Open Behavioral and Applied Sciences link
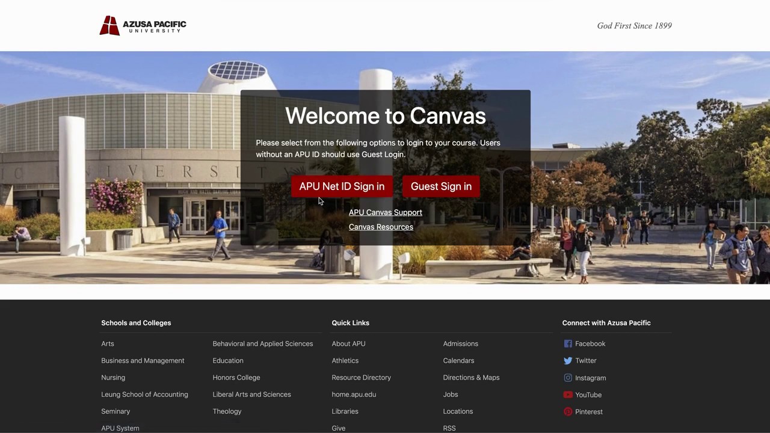Viewport: 770px width, 433px height. click(x=263, y=343)
